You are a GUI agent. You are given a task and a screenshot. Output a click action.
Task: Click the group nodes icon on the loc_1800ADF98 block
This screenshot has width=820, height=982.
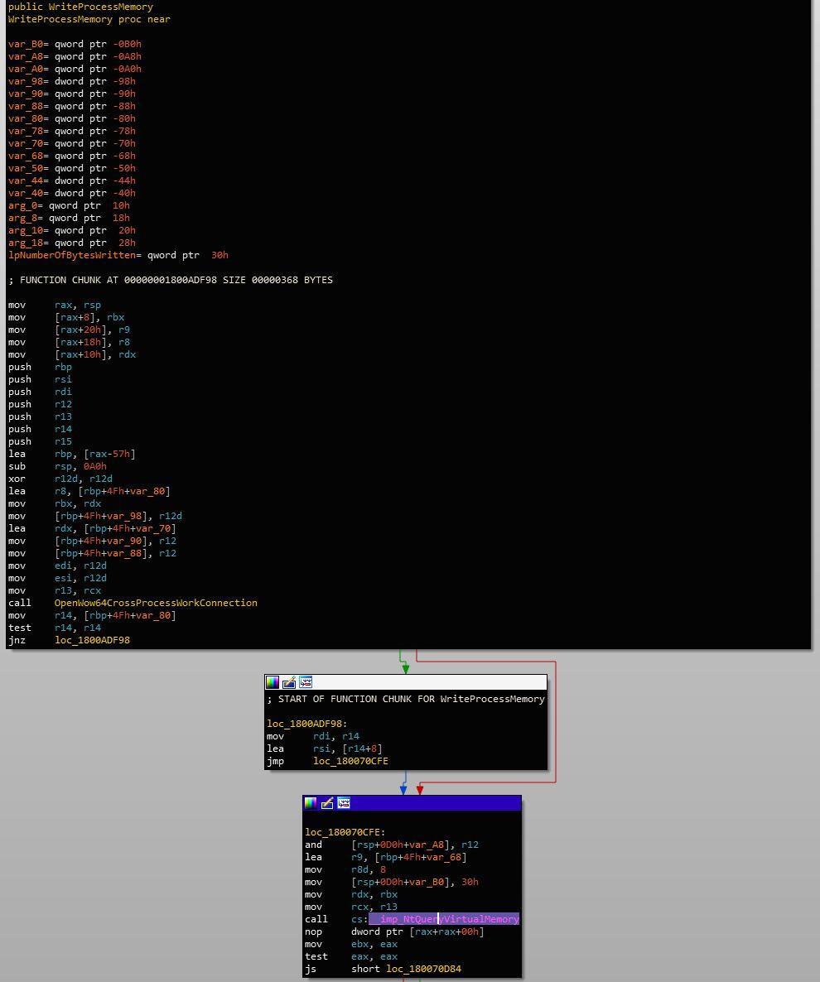306,682
